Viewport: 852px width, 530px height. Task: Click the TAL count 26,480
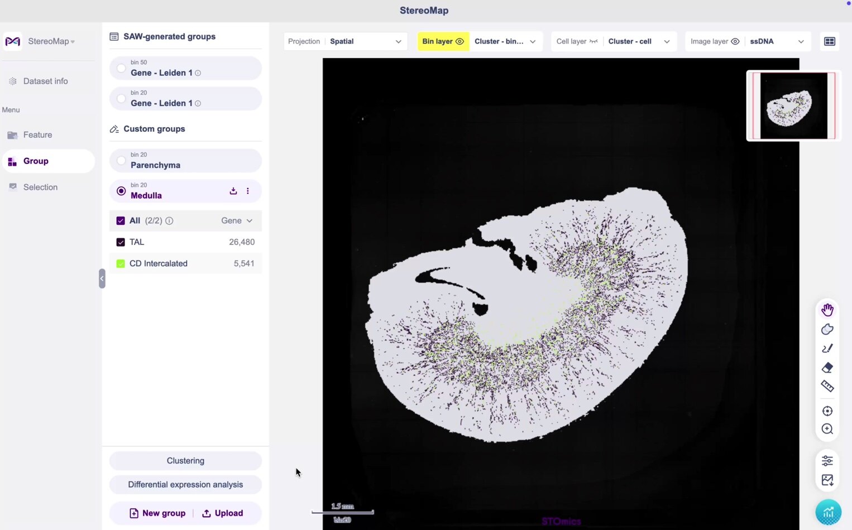(242, 242)
